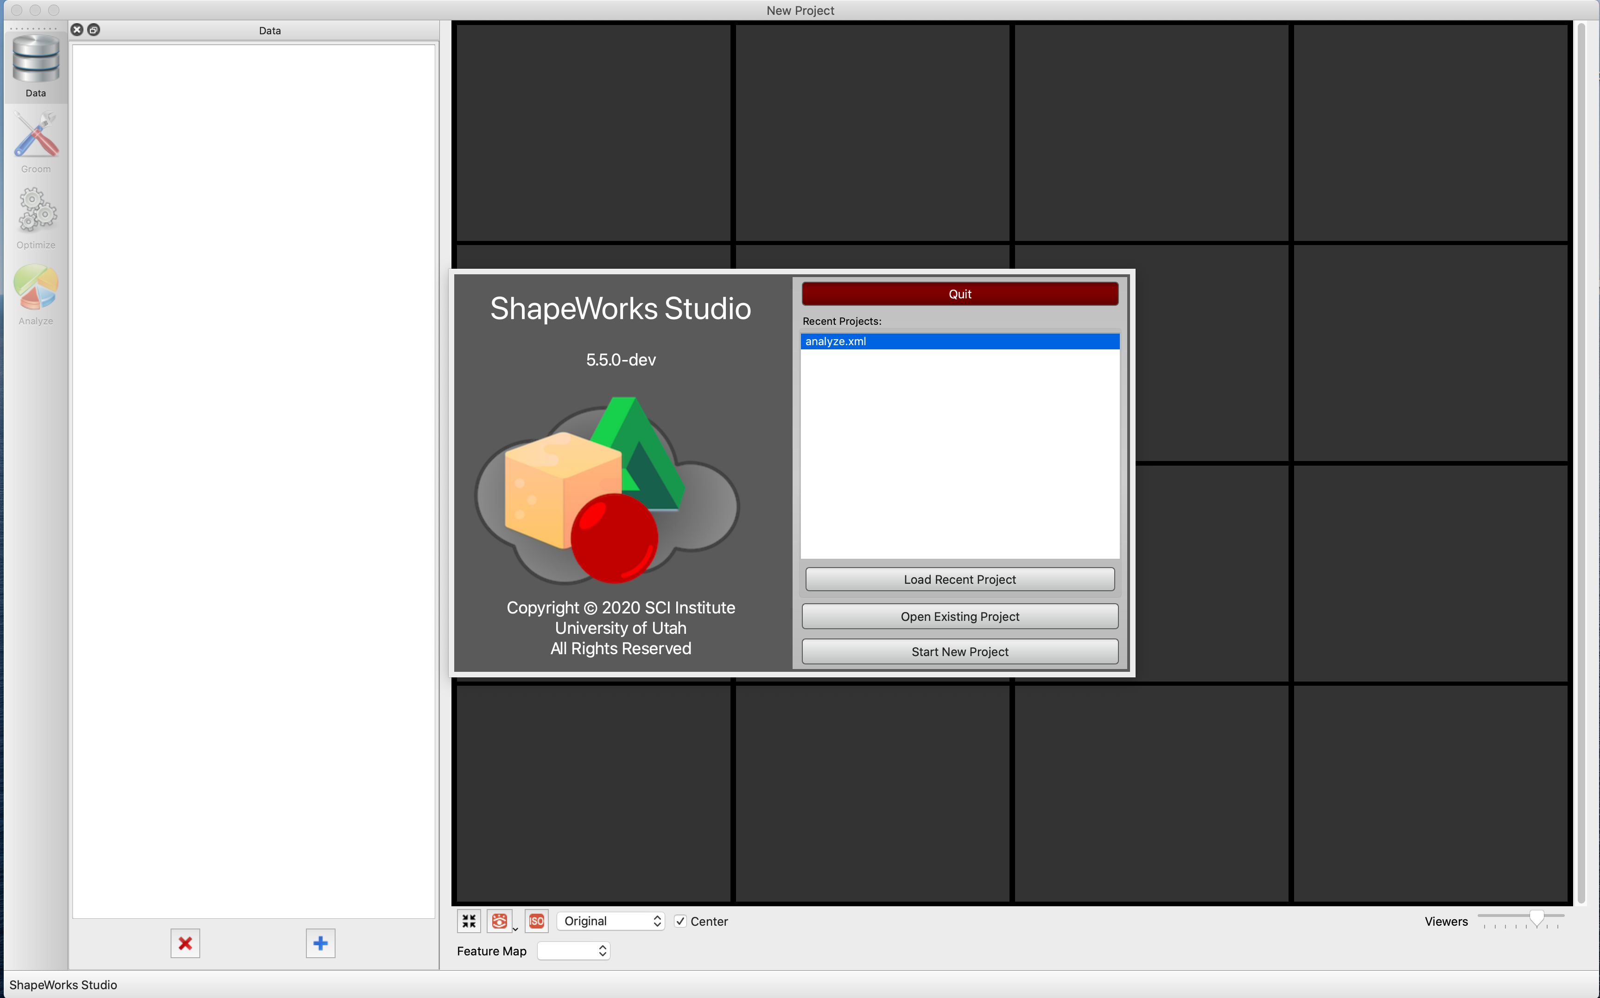
Task: Click the red X delete button
Action: tap(185, 943)
